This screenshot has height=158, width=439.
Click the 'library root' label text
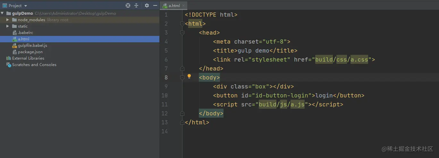(x=58, y=20)
